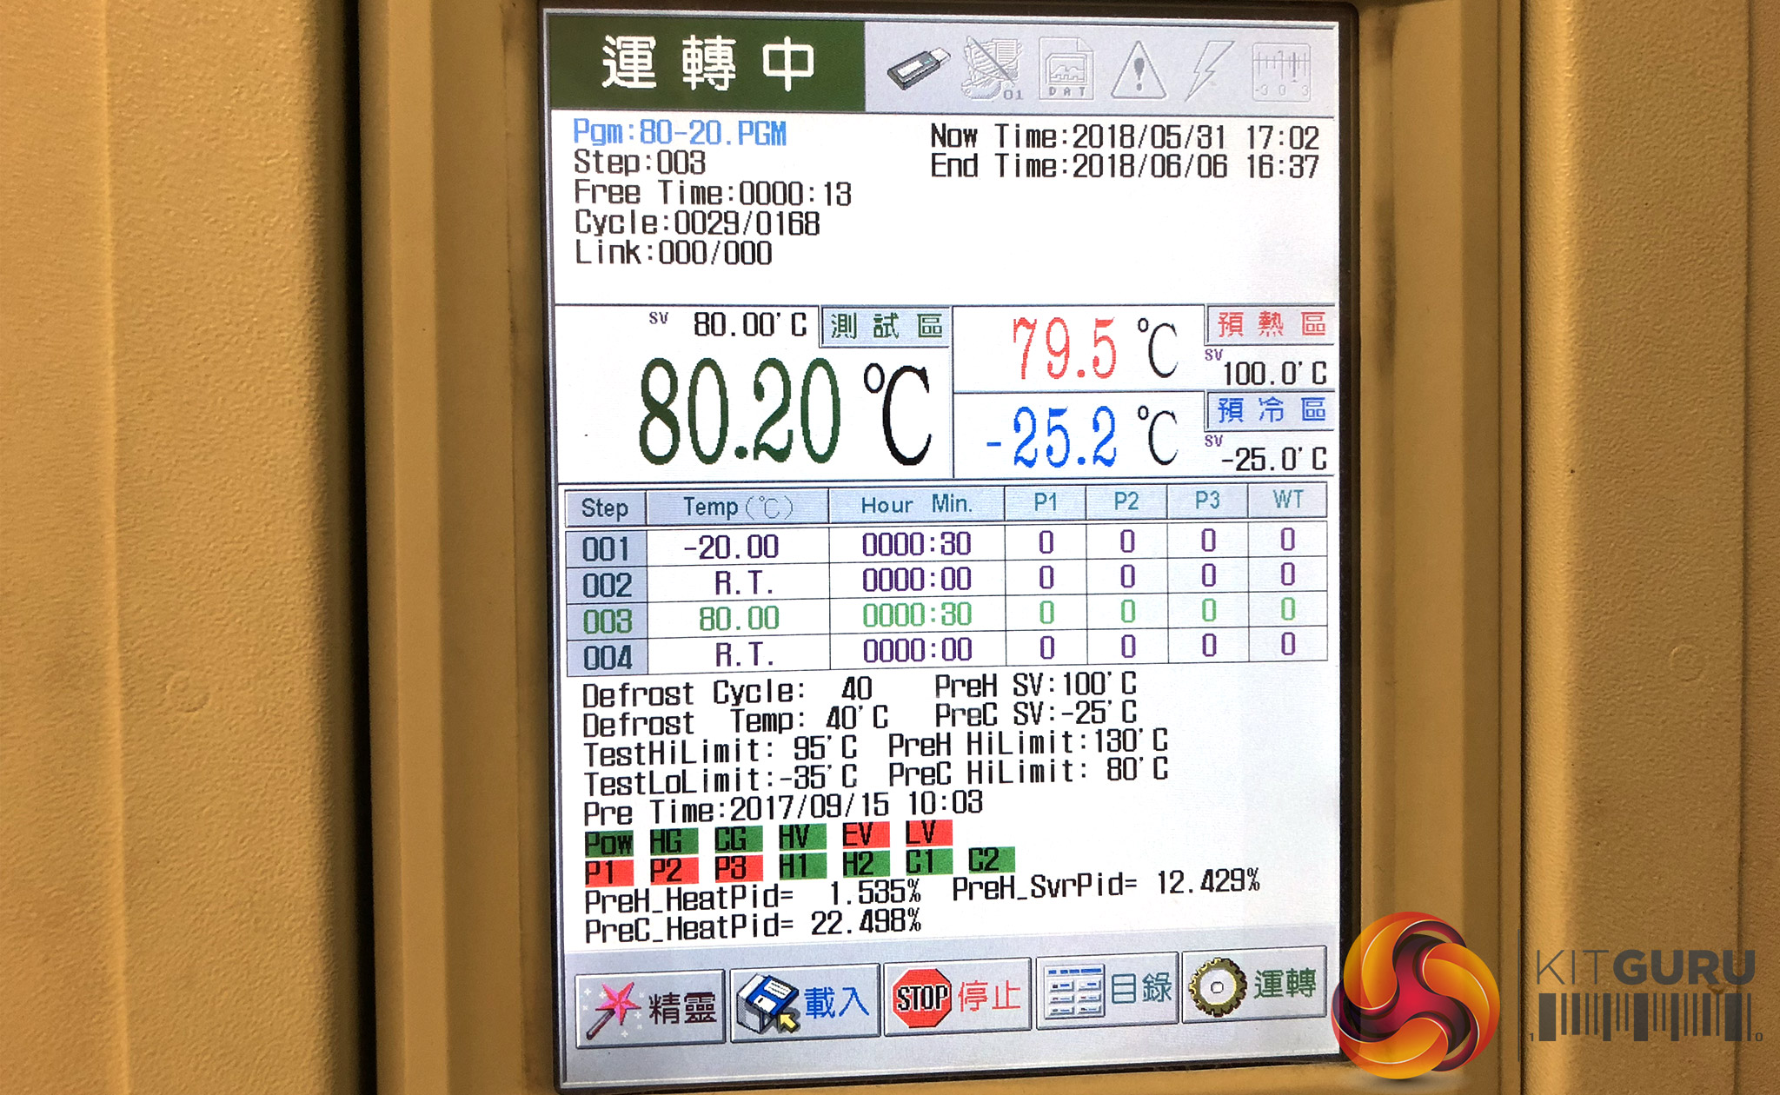Tap the DAT data chart icon
The width and height of the screenshot is (1780, 1095).
pyautogui.click(x=1067, y=70)
